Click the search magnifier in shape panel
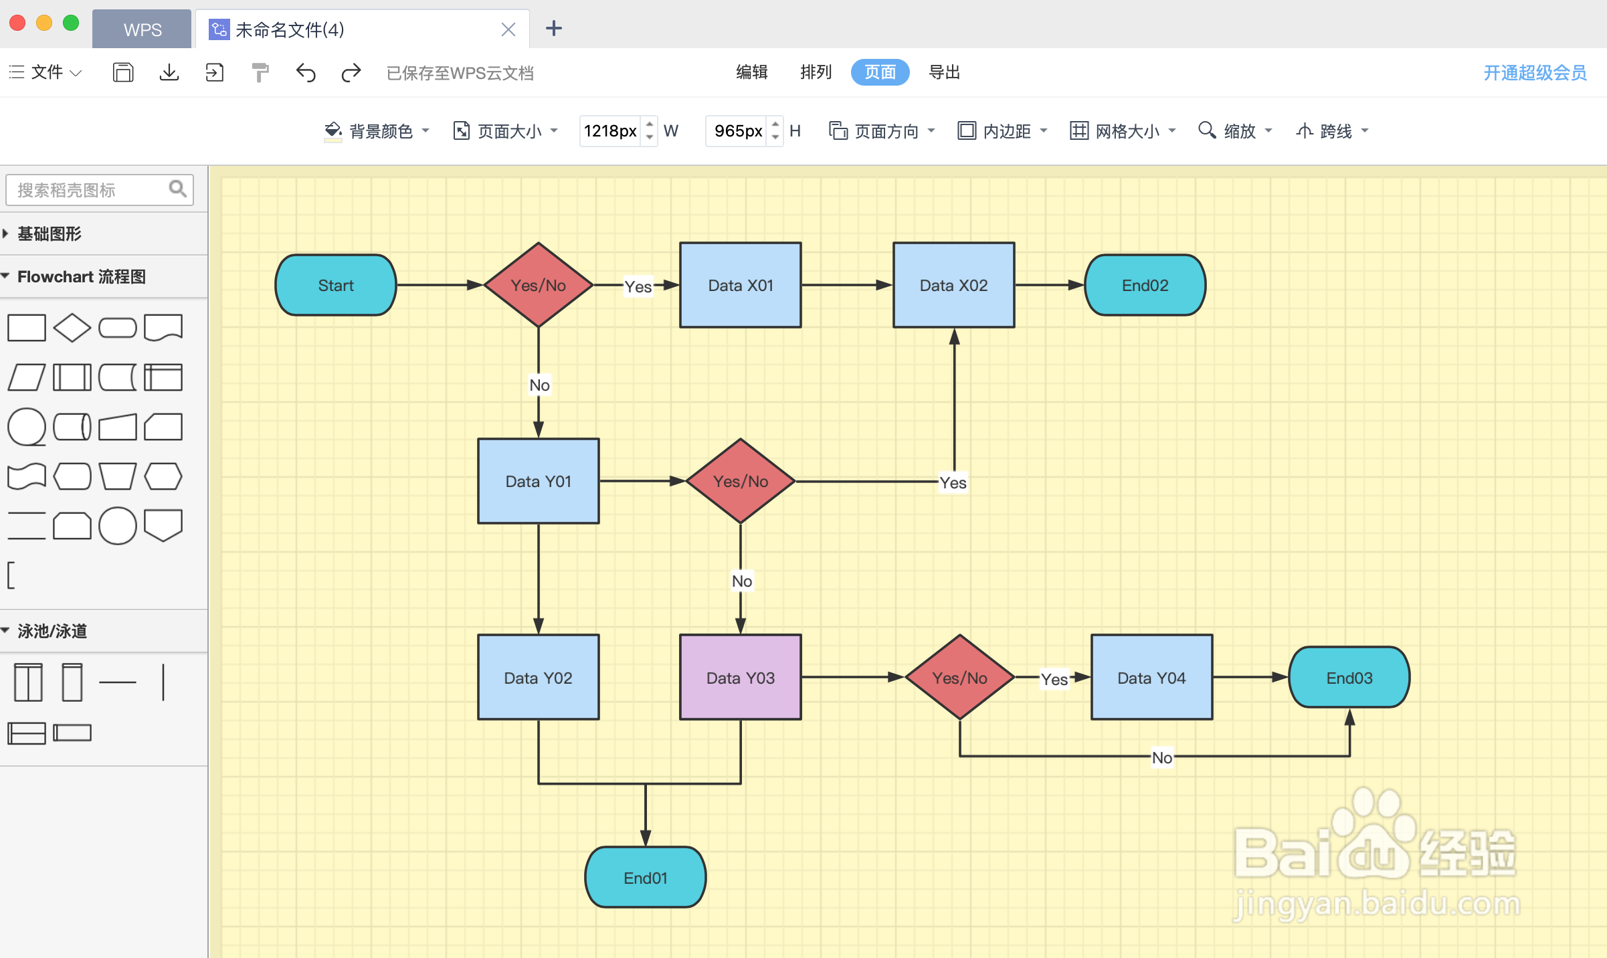Screen dimensions: 1607x958 [x=177, y=189]
